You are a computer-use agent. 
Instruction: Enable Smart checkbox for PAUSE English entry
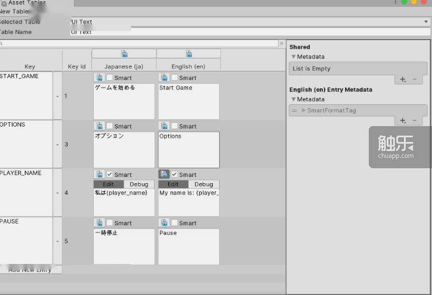174,223
